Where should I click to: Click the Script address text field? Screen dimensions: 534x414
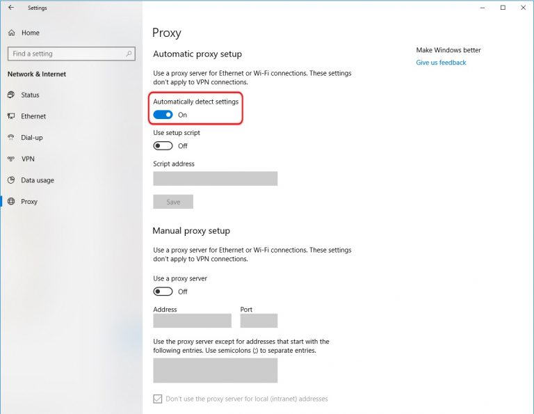[x=216, y=179]
